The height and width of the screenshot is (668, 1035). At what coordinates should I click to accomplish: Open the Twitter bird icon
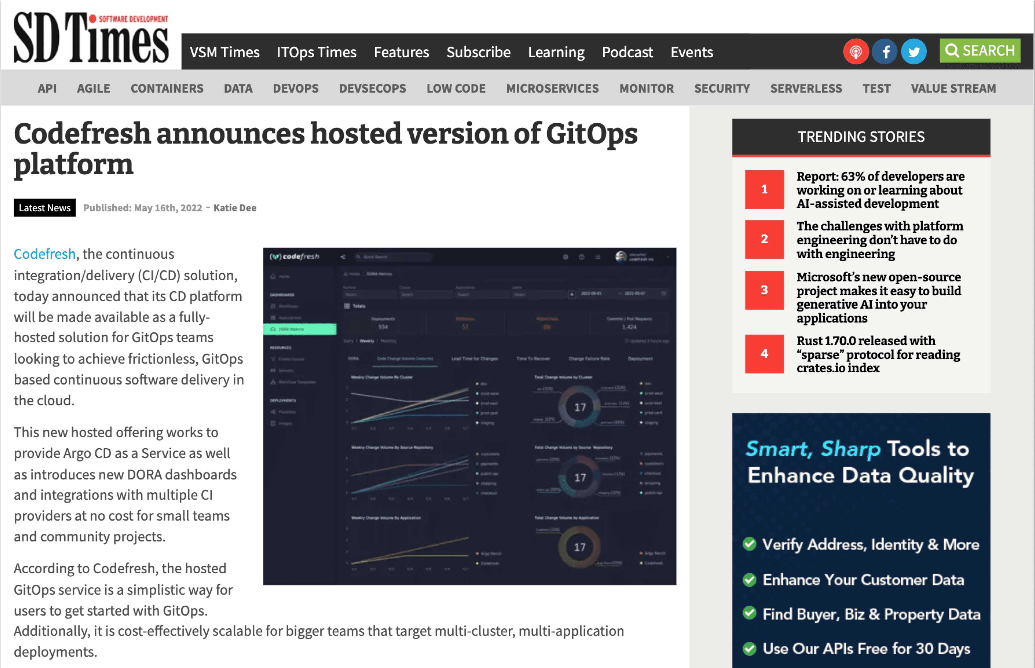[x=914, y=52]
